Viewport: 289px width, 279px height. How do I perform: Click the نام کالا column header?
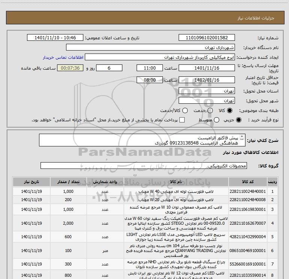coord(176,182)
